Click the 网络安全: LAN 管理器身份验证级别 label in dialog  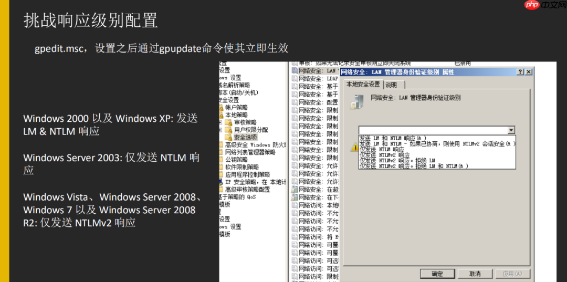click(x=416, y=98)
